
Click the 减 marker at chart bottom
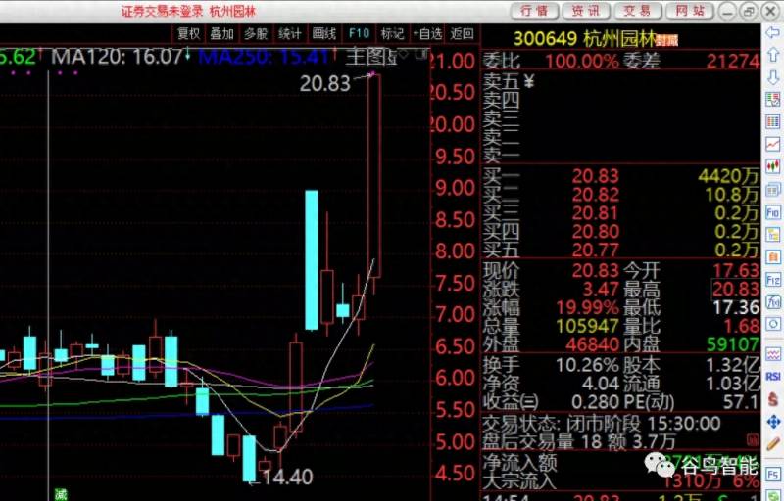(x=61, y=494)
